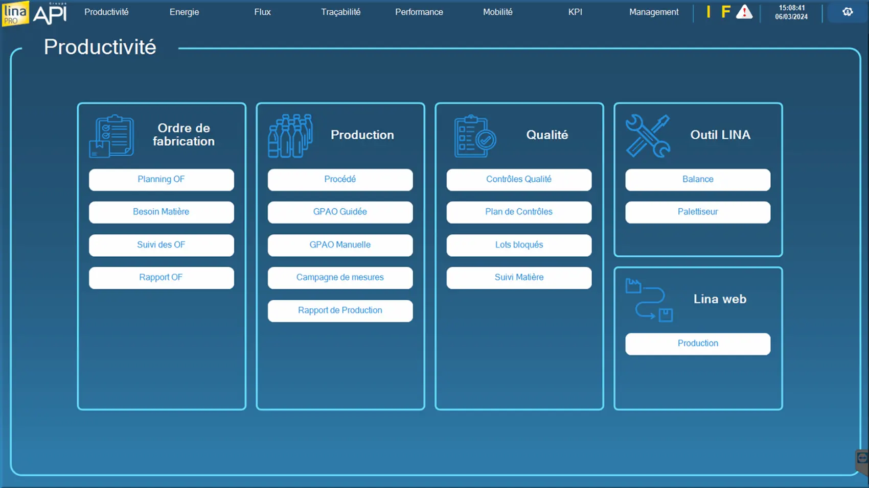This screenshot has height=488, width=869.
Task: Open the Energie menu
Action: click(x=184, y=12)
